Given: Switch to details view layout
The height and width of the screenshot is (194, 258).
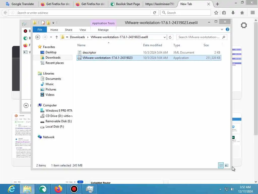Looking at the screenshot, I should 221,165.
